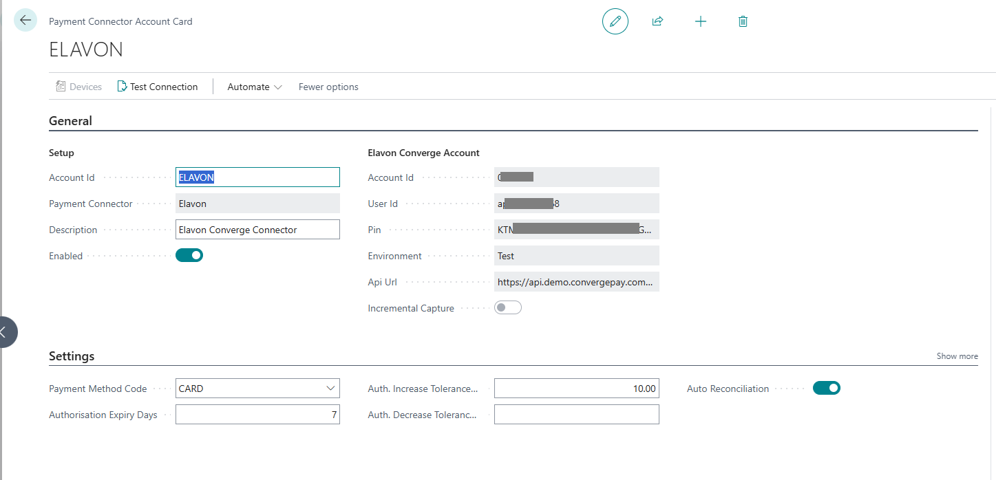
Task: Click the back arrow icon
Action: (25, 20)
